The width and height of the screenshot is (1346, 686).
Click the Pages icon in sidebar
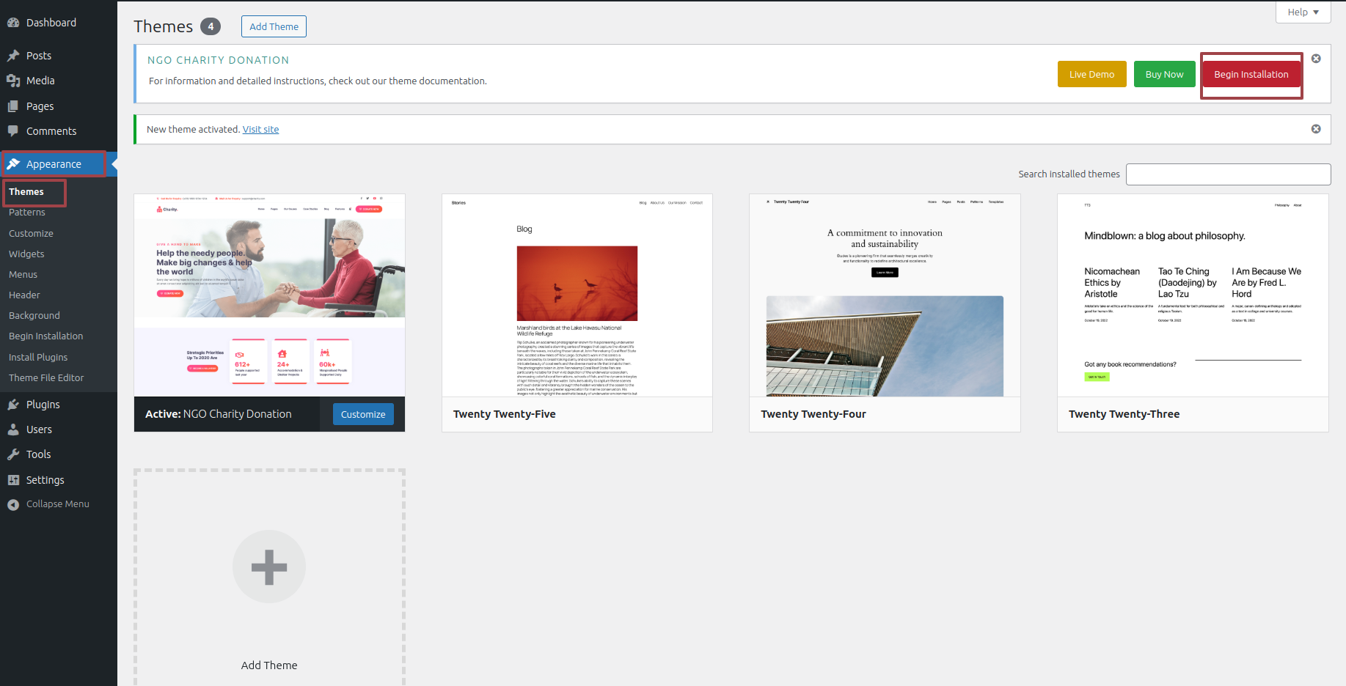tap(13, 106)
